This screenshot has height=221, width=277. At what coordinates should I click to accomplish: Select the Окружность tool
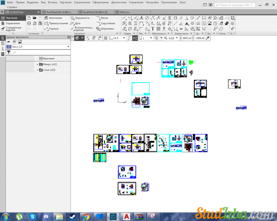coord(80,18)
